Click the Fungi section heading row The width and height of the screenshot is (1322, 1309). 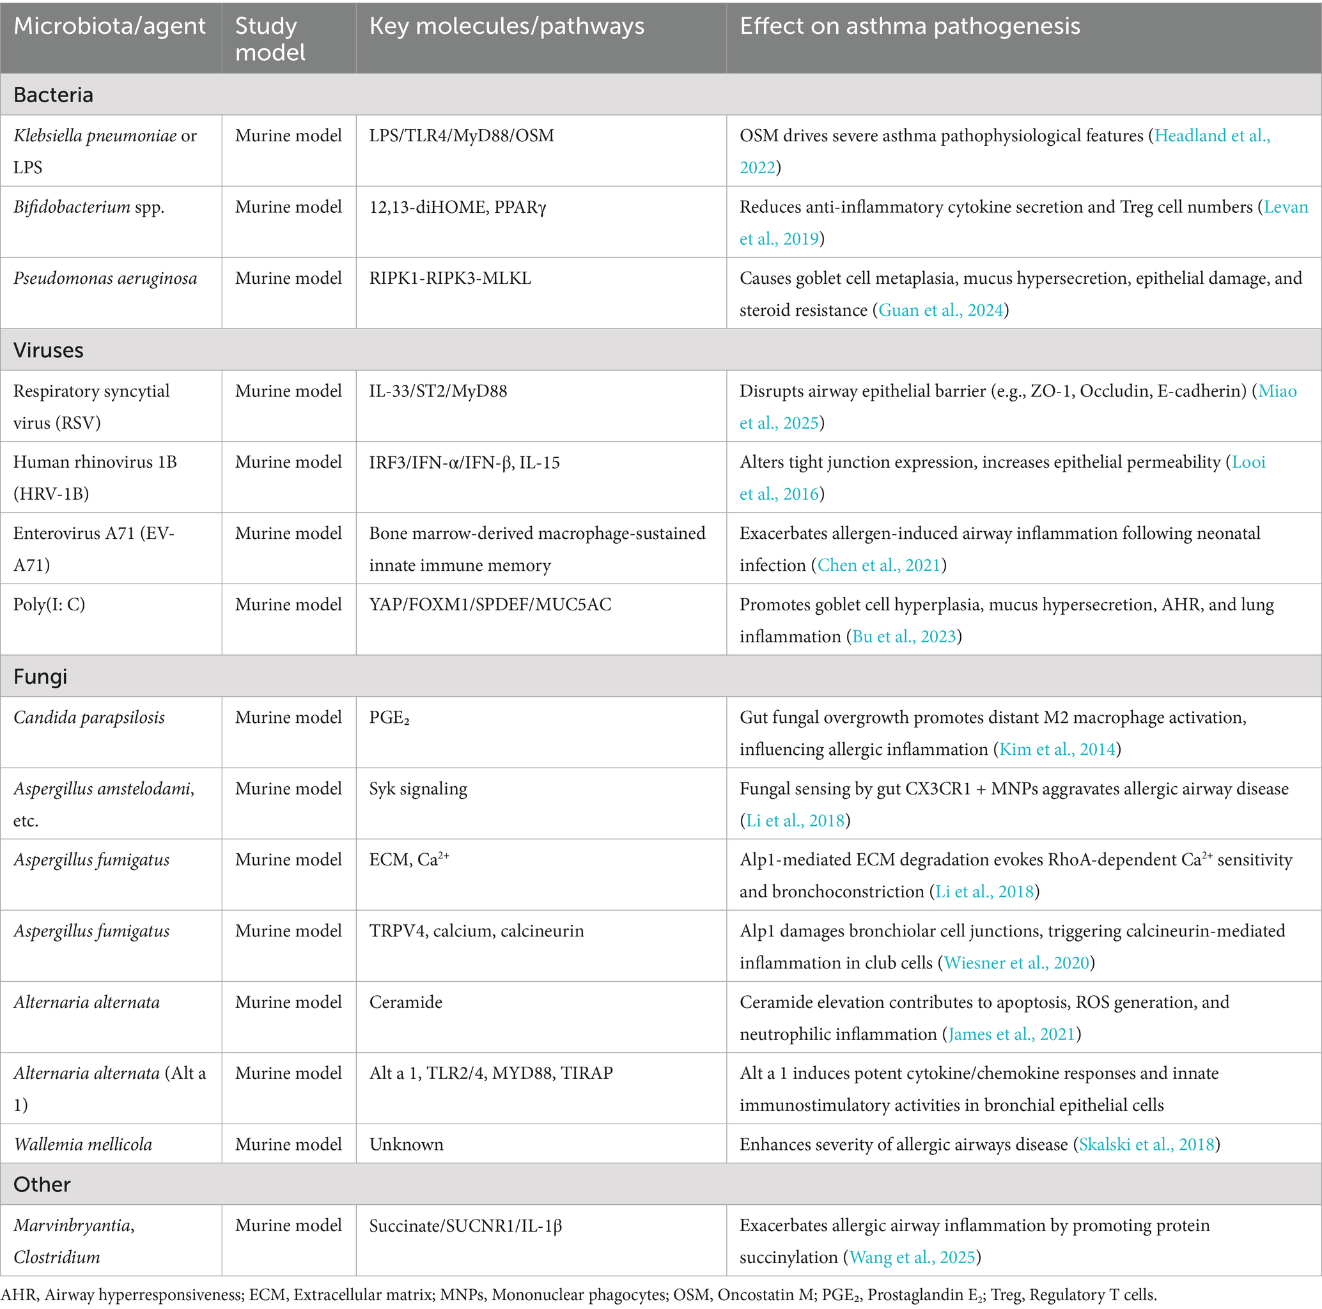point(40,677)
